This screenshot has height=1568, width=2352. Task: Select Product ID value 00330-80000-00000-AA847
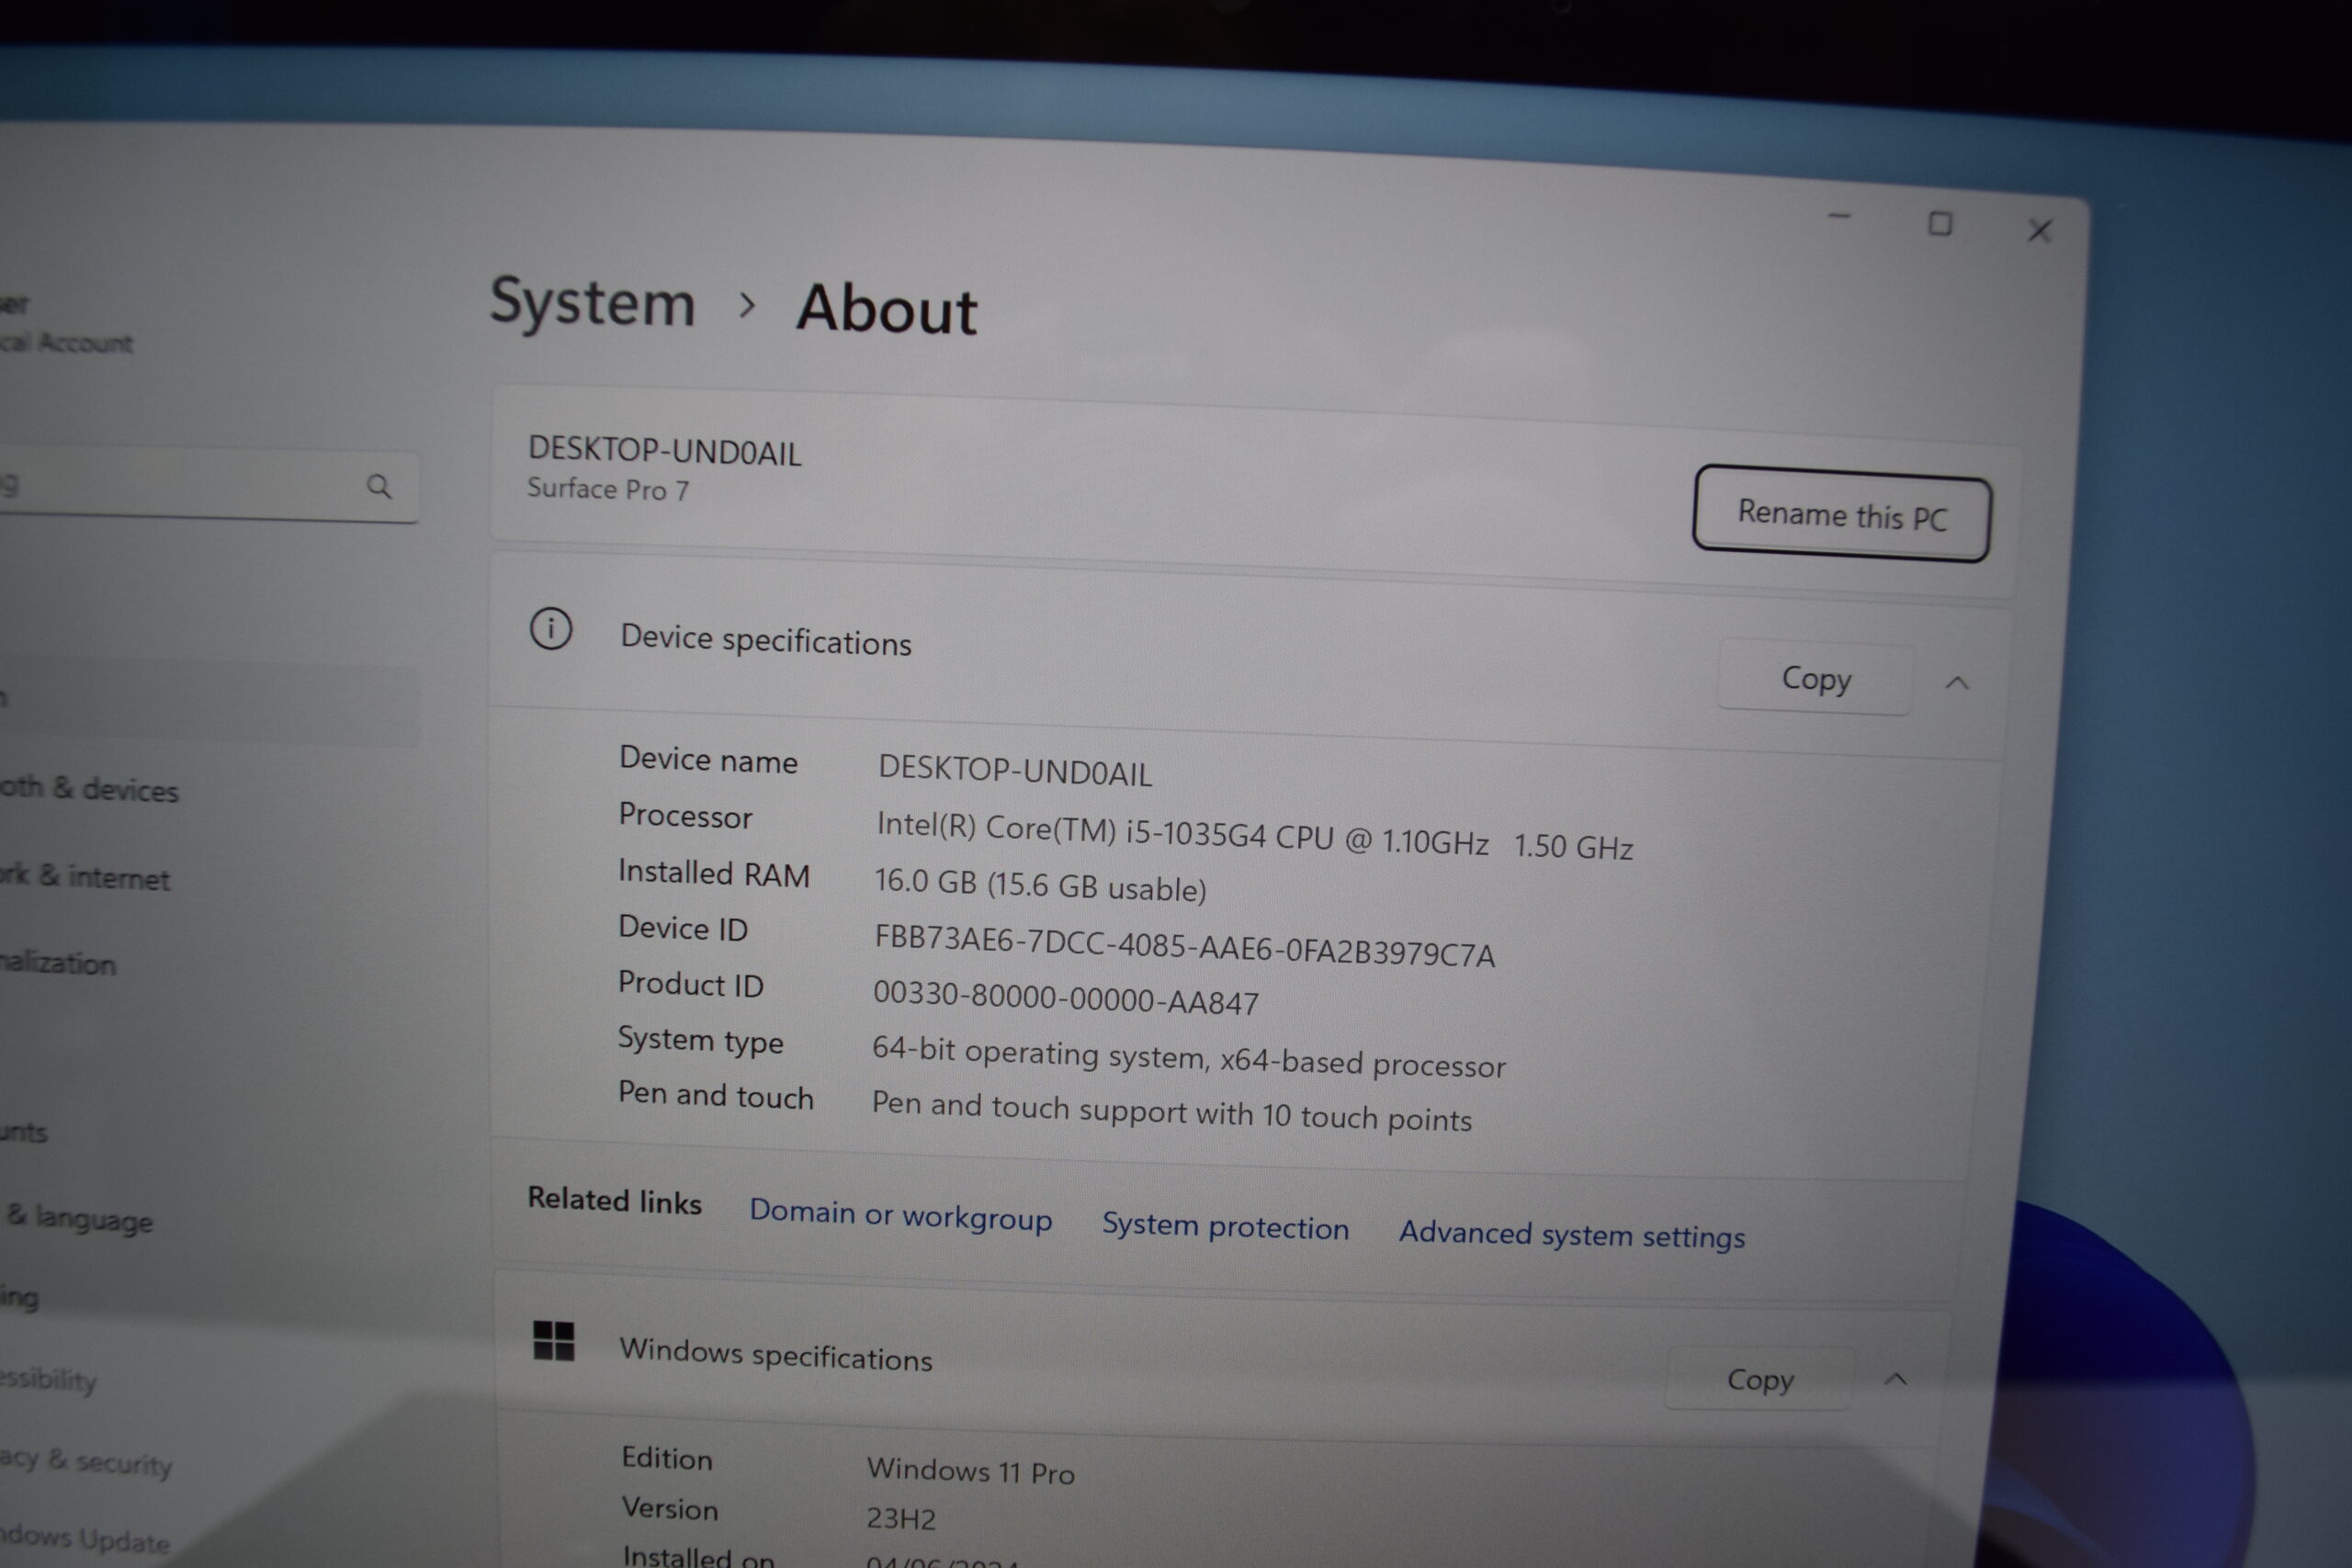pos(1065,998)
